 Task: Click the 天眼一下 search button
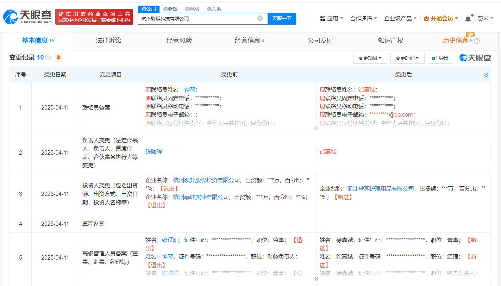282,18
